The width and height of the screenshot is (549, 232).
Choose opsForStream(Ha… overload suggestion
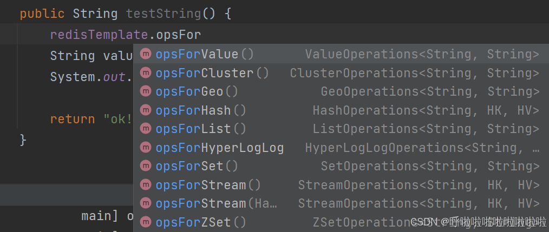341,203
